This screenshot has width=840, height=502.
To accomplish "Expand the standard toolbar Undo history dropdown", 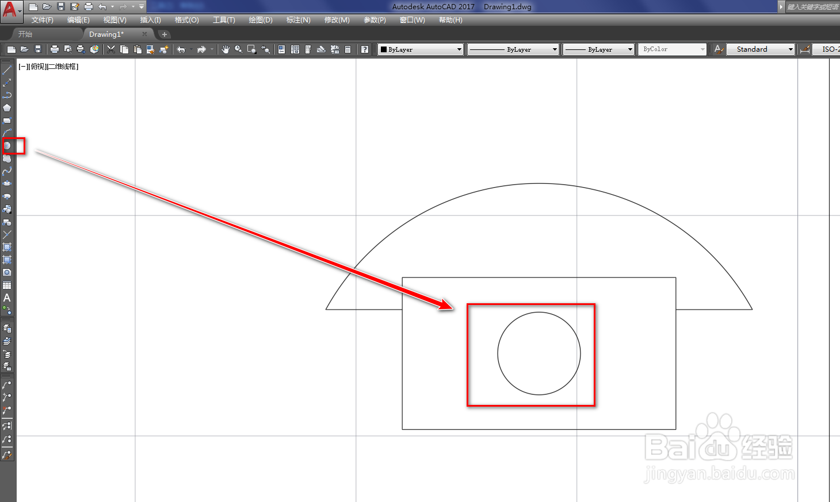I will (192, 49).
